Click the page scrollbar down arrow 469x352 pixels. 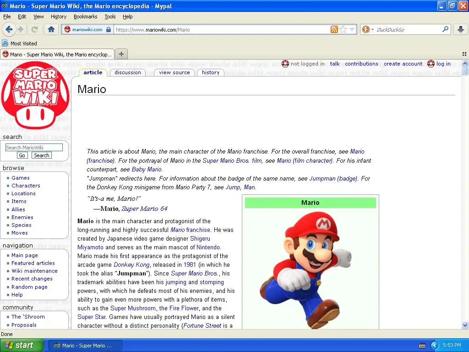point(465,325)
